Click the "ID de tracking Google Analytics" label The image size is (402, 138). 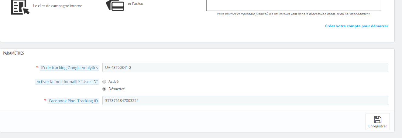coord(70,68)
